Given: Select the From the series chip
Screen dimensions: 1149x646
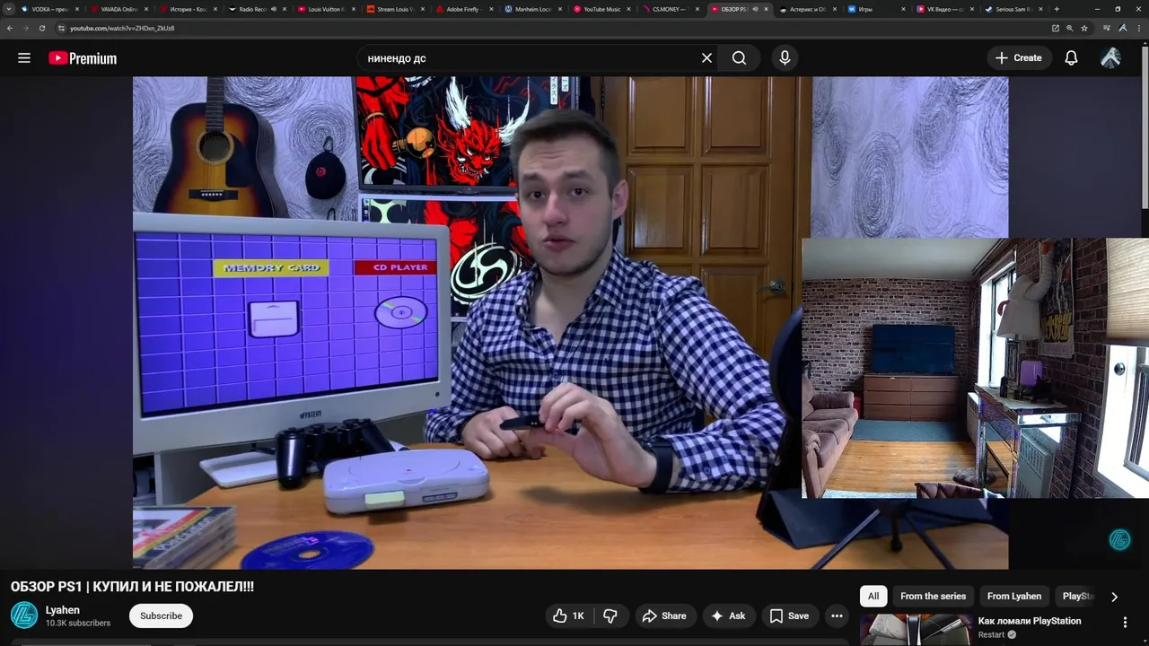Looking at the screenshot, I should coord(933,596).
